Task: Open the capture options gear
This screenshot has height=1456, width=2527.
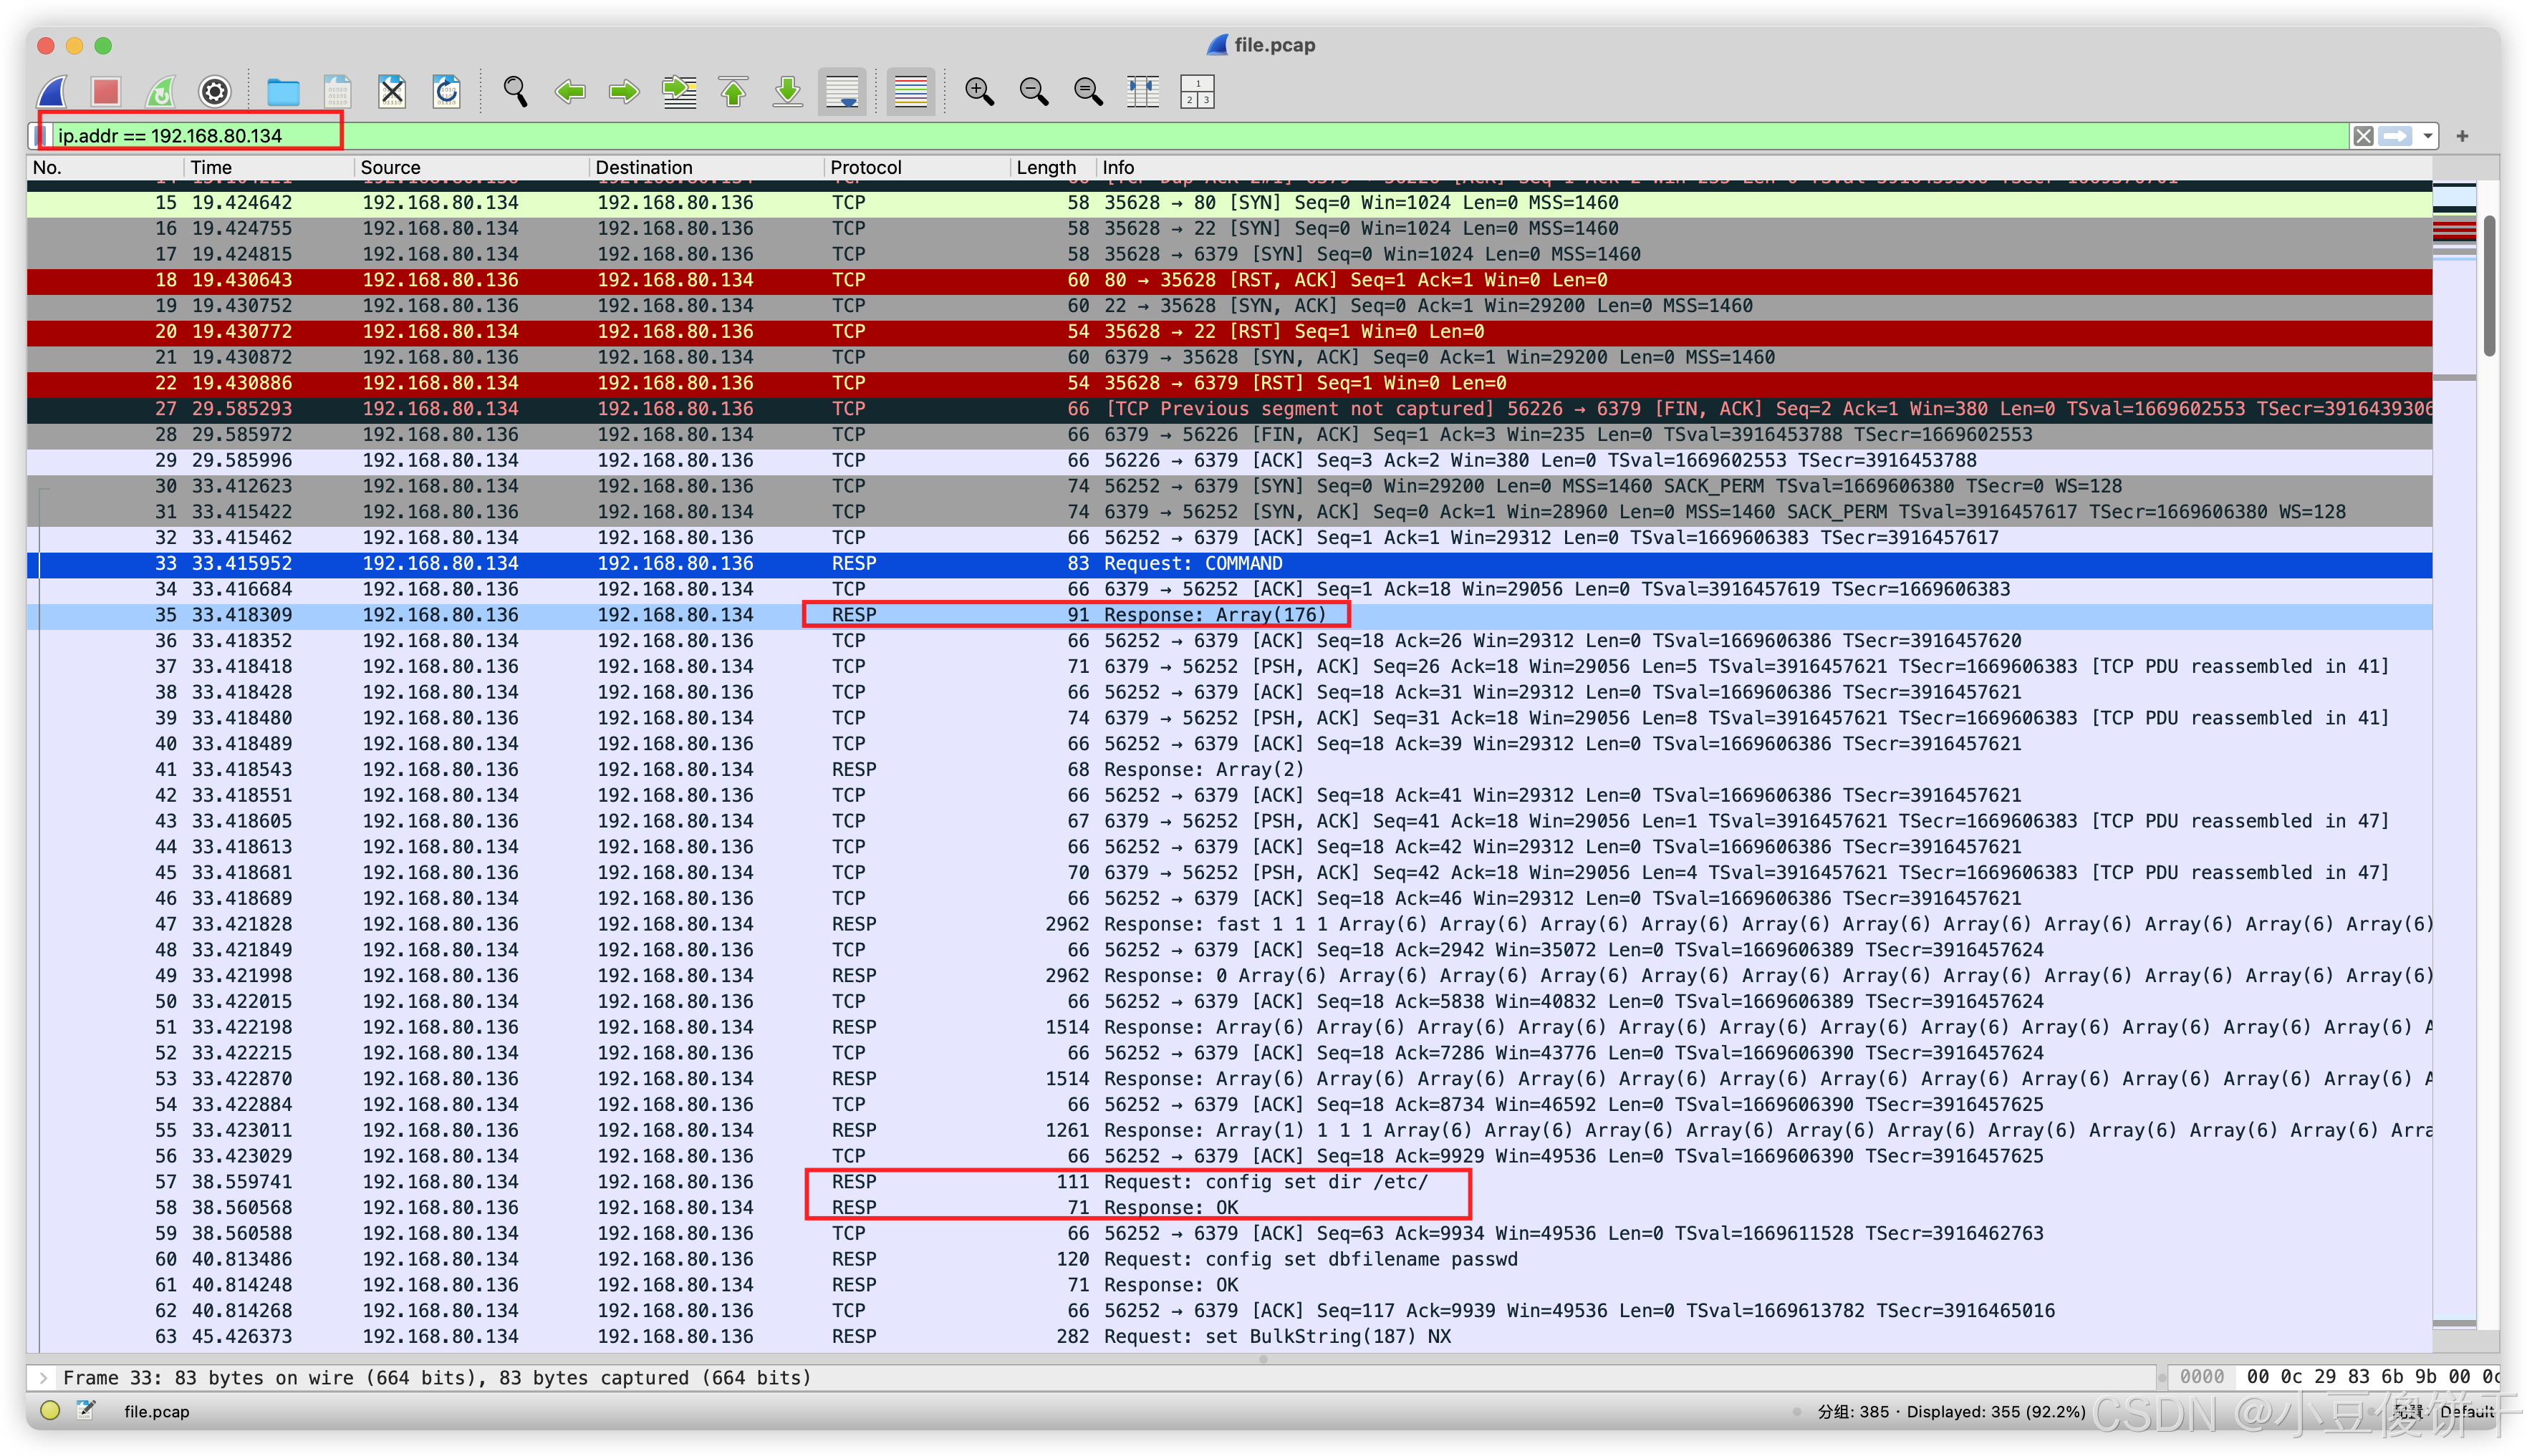Action: coord(214,91)
